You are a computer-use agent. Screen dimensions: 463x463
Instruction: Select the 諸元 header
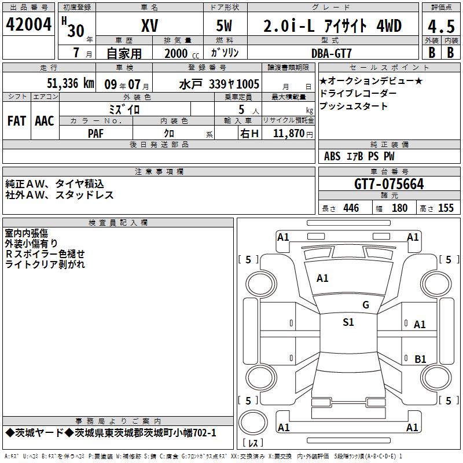(389, 195)
